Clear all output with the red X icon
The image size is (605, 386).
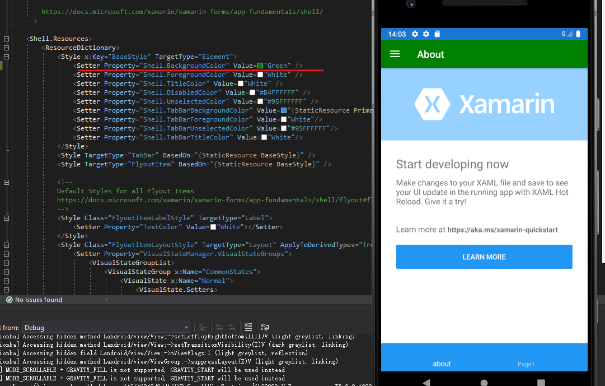tap(248, 327)
